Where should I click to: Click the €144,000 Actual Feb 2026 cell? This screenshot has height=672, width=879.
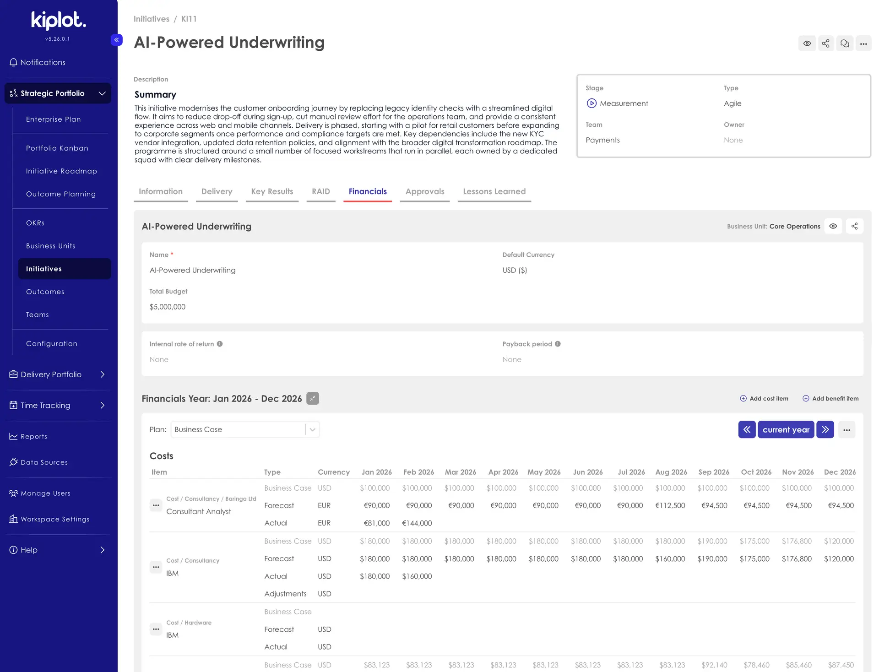417,523
